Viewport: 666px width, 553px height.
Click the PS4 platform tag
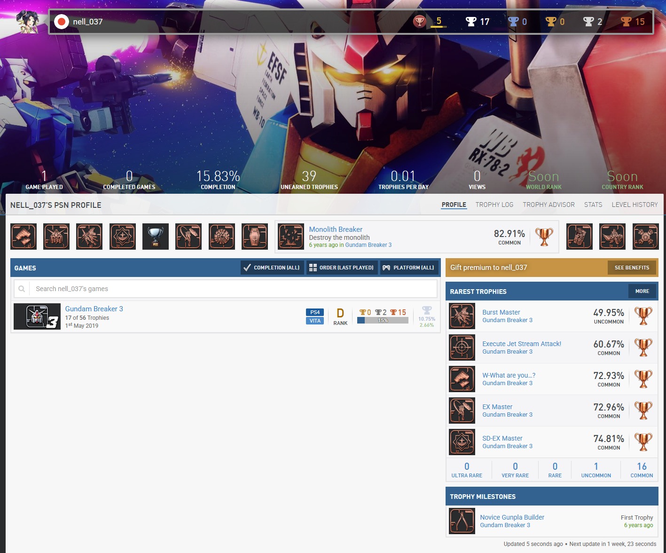(315, 312)
